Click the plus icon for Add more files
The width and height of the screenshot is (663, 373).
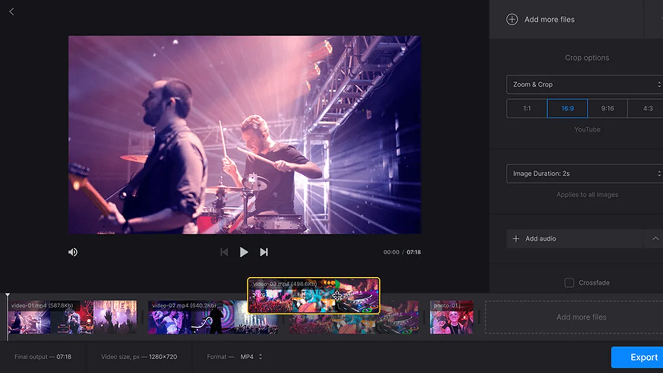512,19
